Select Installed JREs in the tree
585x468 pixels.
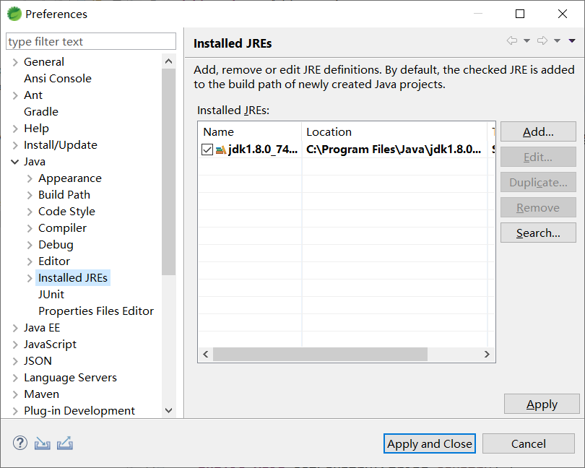pos(73,277)
